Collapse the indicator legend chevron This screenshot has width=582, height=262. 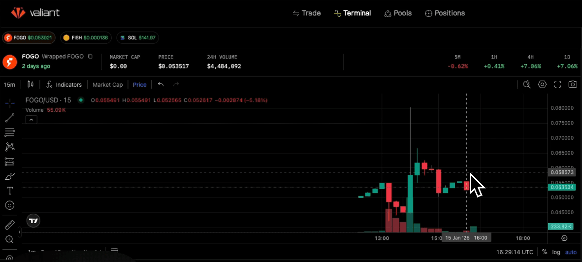(31, 120)
